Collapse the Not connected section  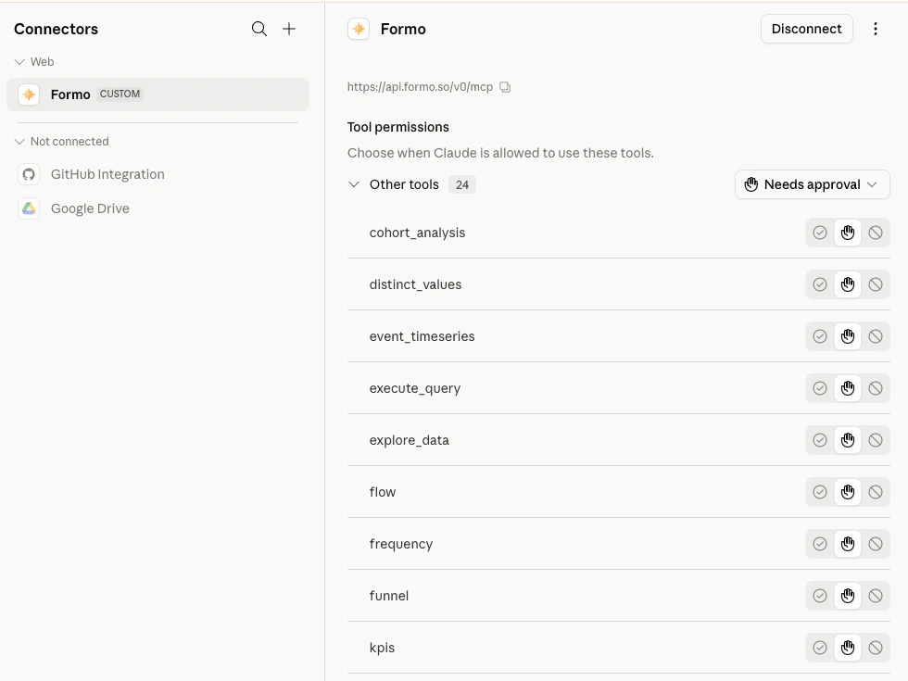click(x=61, y=142)
